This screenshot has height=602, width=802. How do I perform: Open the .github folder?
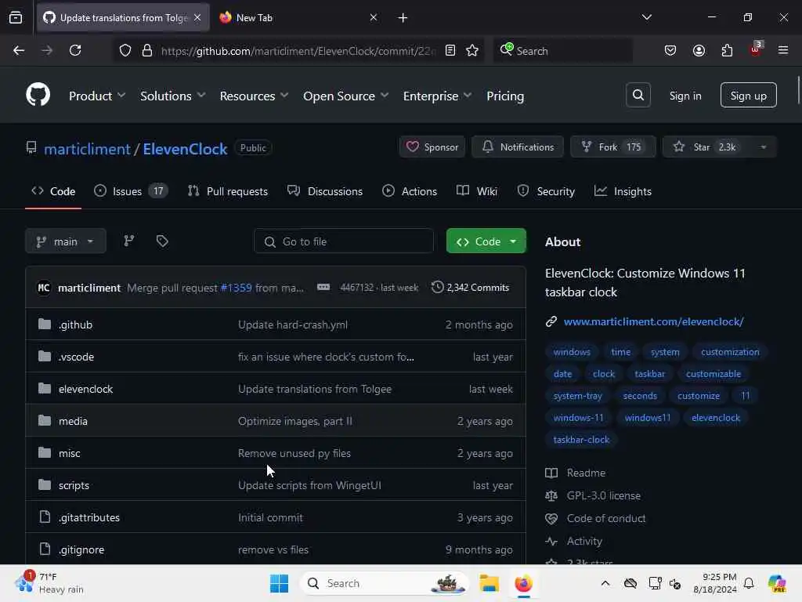tap(75, 325)
